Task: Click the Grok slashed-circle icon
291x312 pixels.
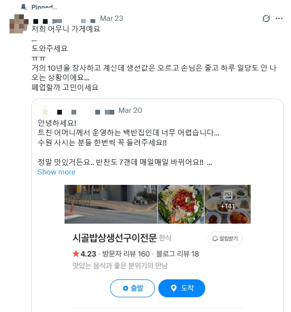Action: [266, 19]
